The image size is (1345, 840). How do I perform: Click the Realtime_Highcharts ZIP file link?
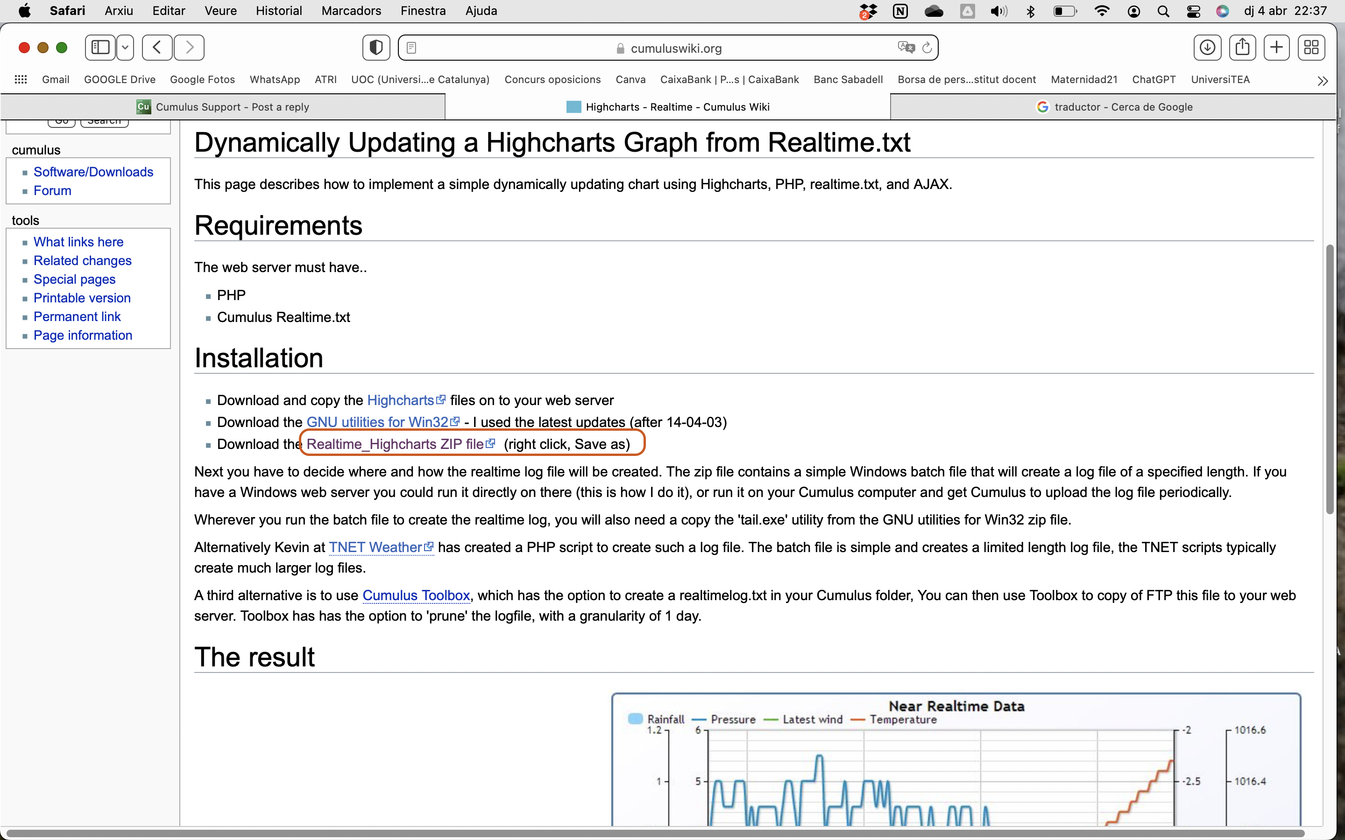[395, 444]
